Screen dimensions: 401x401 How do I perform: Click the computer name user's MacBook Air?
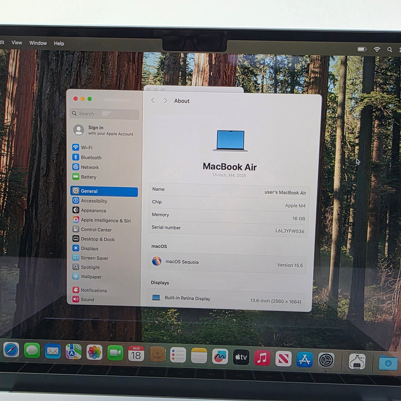pos(285,192)
